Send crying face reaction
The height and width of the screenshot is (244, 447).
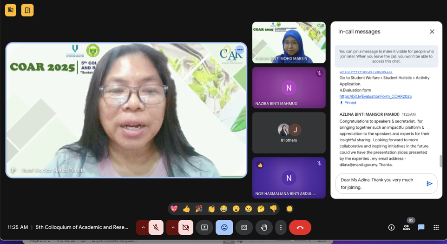[249, 209]
